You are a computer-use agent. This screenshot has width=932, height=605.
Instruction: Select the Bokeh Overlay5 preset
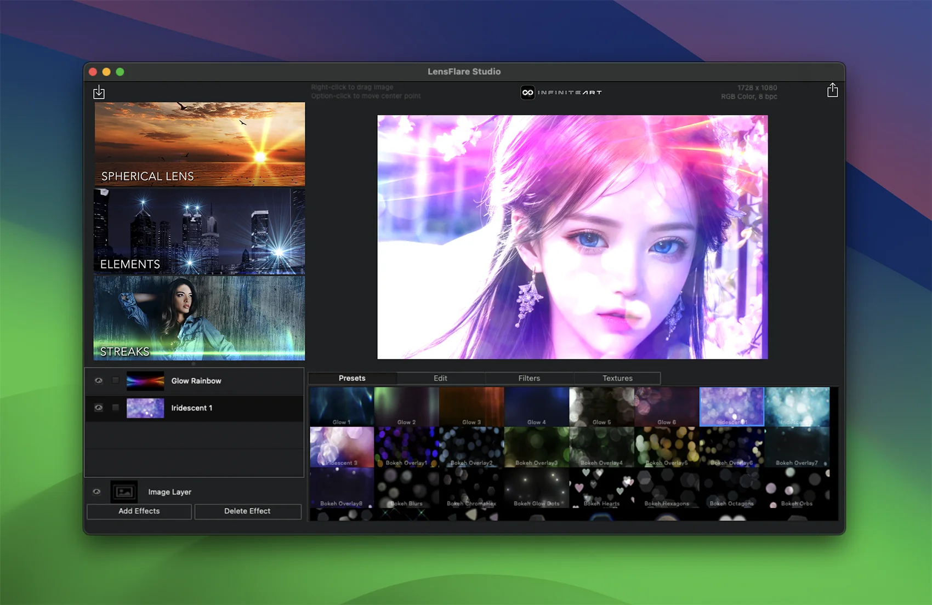click(x=667, y=447)
